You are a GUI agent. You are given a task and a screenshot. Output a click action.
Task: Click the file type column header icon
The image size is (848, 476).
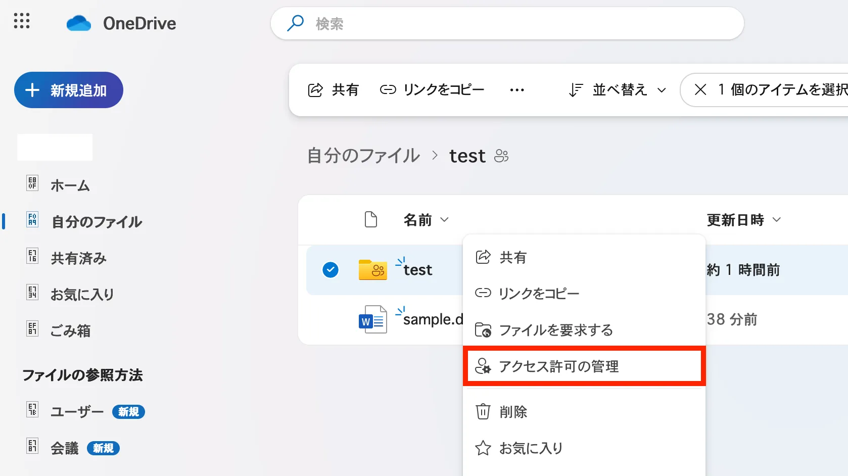(x=371, y=220)
